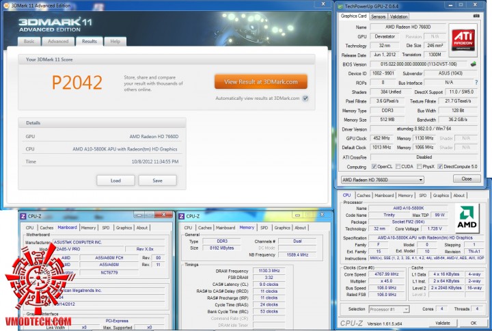Click the GPU Clock value 452 MHz

pos(381,138)
